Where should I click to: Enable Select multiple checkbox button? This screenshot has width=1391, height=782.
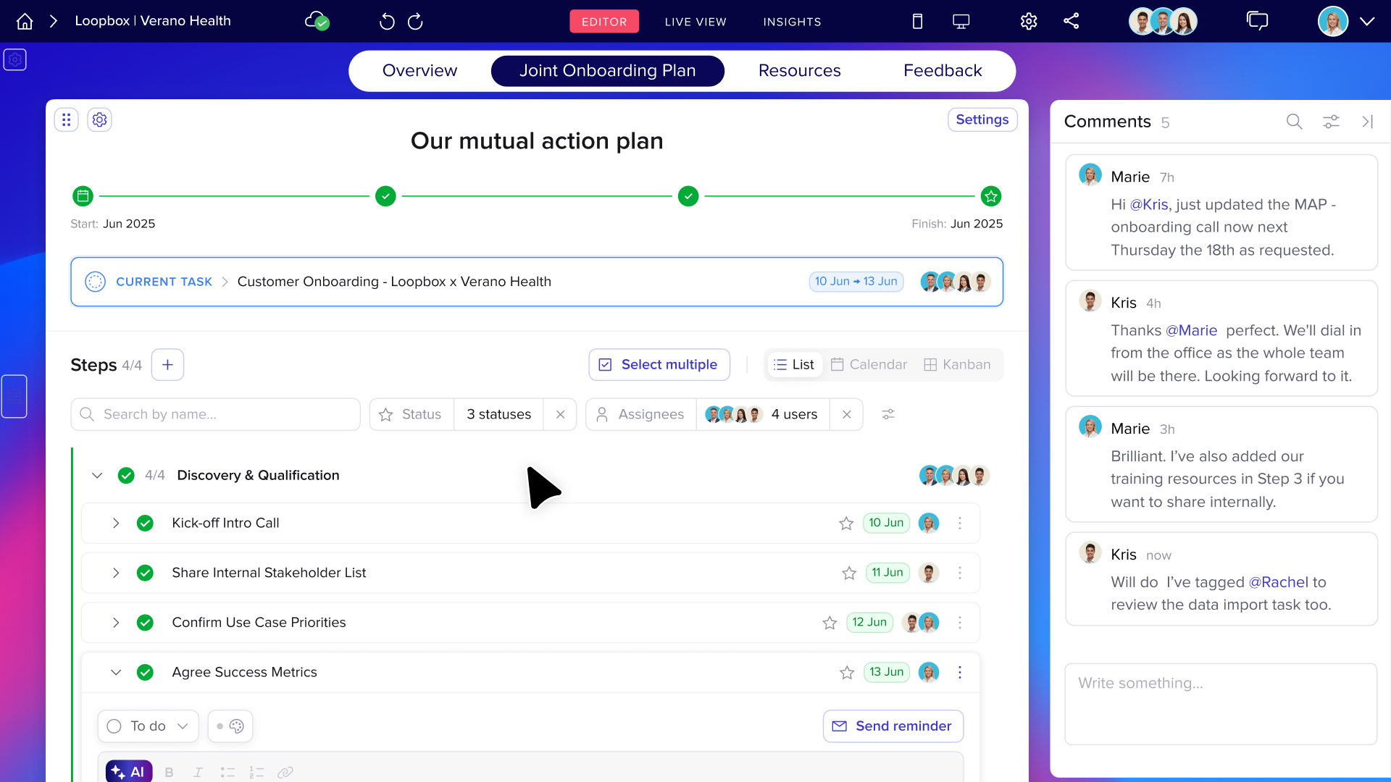659,365
